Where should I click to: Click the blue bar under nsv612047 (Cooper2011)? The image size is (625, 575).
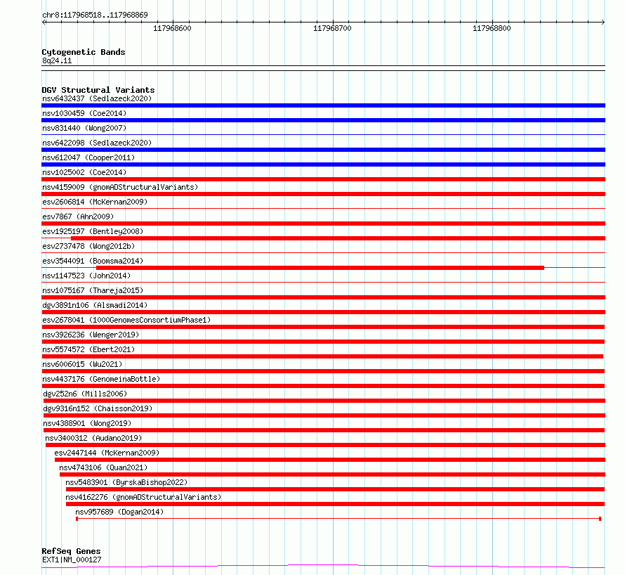323,164
